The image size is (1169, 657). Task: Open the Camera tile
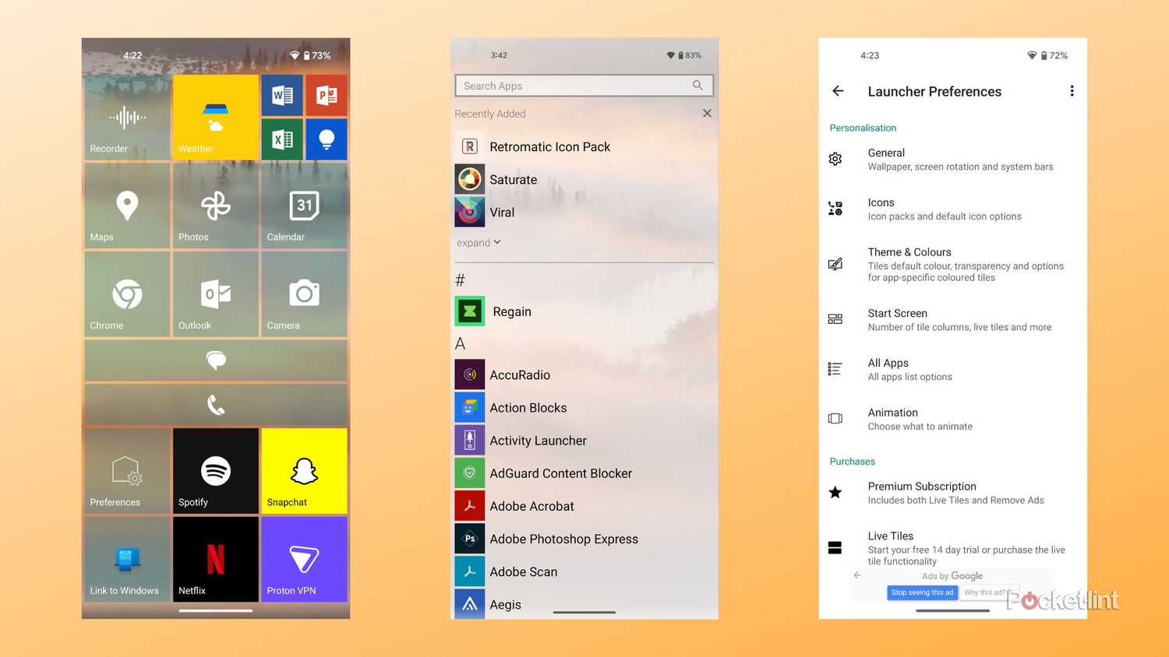point(305,294)
